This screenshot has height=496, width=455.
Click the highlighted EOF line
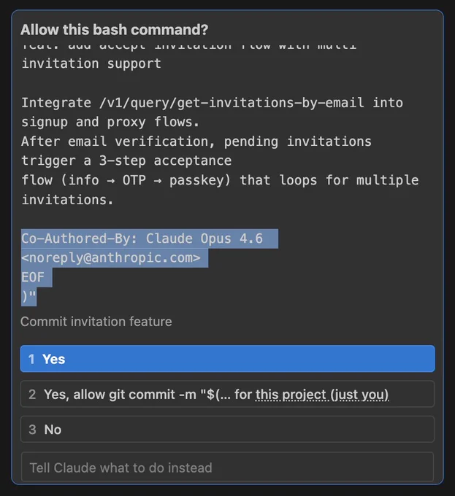click(33, 277)
